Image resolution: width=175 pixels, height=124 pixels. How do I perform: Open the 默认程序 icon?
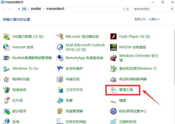coord(7,111)
